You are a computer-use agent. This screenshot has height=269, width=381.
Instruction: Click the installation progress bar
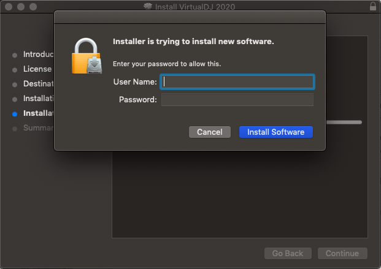pyautogui.click(x=344, y=123)
